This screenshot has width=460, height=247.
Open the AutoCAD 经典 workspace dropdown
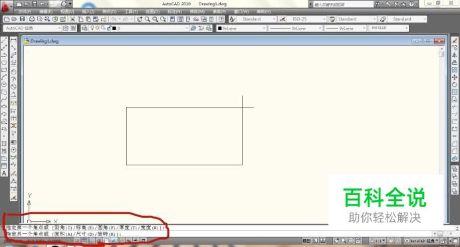[33, 28]
